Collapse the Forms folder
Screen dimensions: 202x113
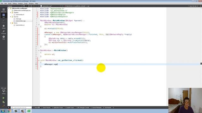coord(10,23)
